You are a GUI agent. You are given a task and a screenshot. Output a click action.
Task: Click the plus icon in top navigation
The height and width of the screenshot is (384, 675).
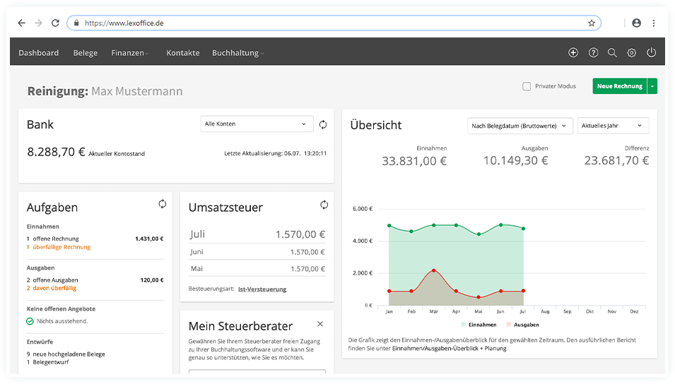[573, 53]
